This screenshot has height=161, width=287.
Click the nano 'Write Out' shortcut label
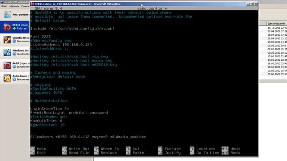coord(79,149)
